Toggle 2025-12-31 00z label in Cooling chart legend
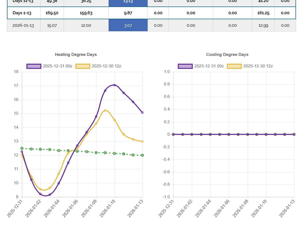Viewport: 303px width, 225px height. [209, 66]
